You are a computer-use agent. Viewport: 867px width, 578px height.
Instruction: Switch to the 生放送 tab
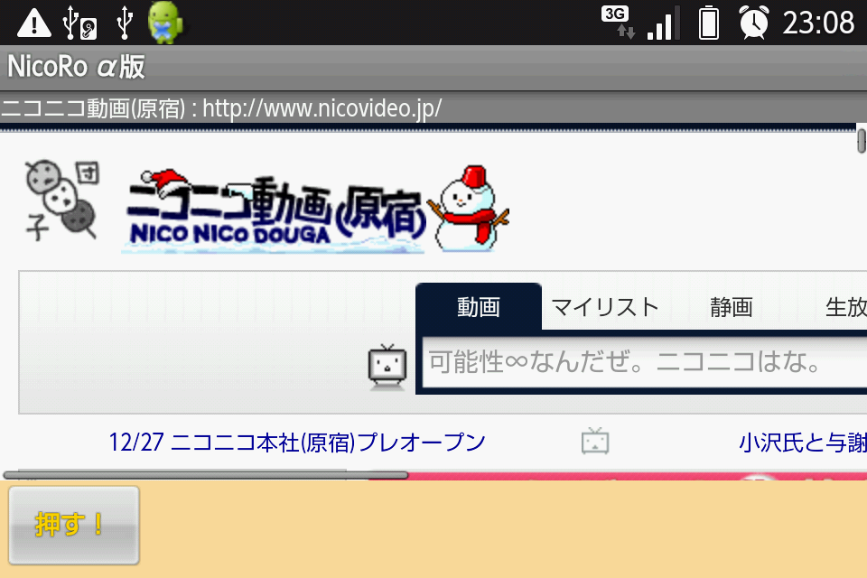pos(846,307)
